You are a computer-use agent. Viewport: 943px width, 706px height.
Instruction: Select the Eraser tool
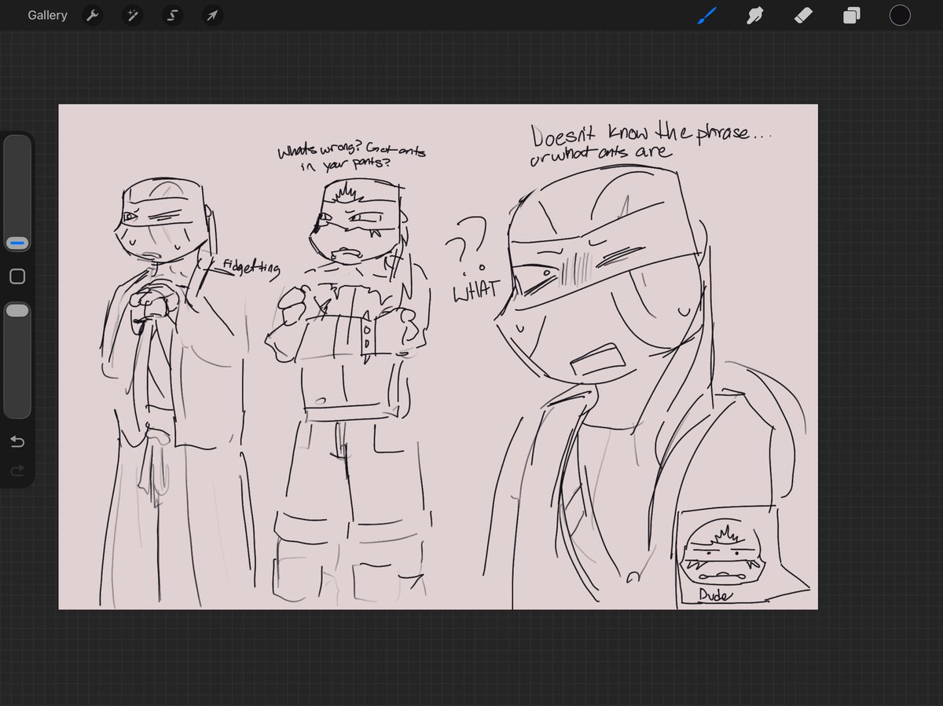click(803, 15)
